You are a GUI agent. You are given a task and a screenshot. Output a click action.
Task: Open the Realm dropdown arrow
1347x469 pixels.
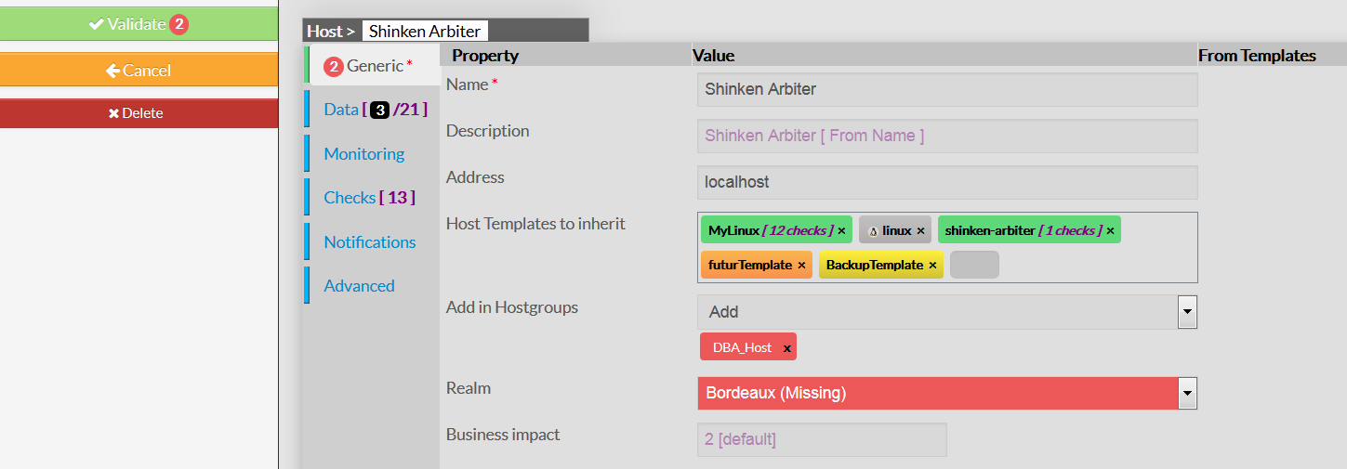click(x=1187, y=393)
